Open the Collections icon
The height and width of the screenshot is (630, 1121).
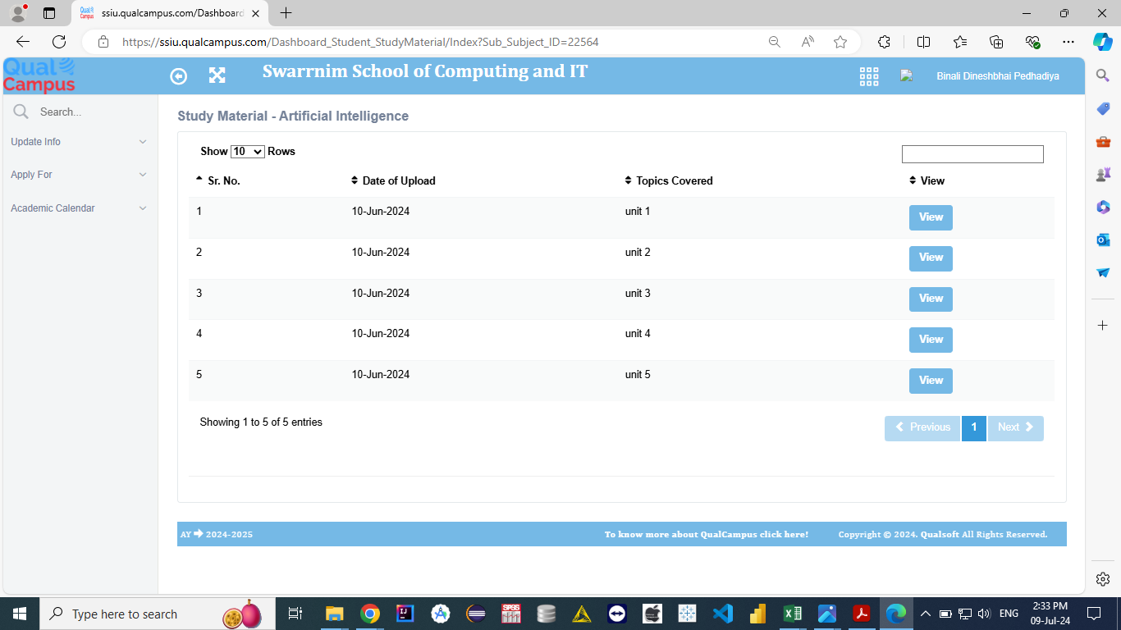(x=996, y=42)
